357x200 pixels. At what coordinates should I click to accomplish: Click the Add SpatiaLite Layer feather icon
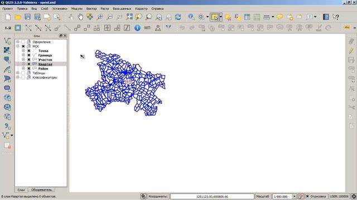coord(7,69)
